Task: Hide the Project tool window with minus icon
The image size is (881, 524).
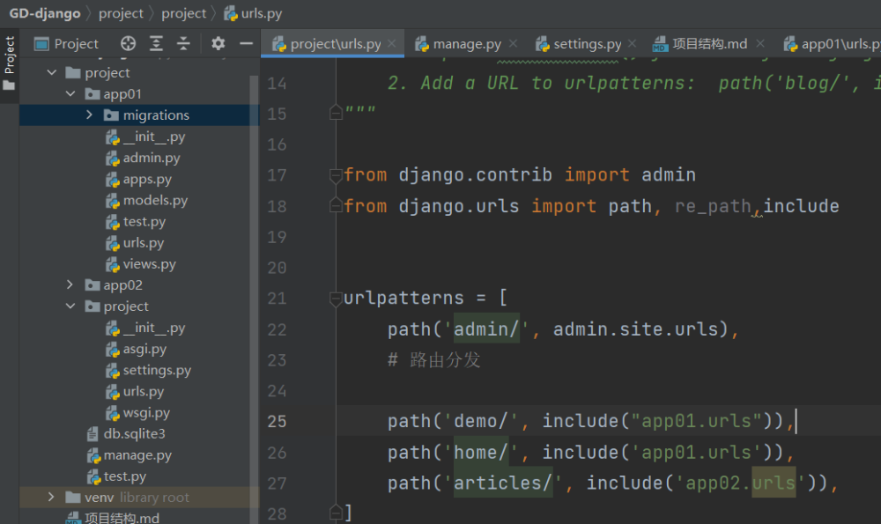Action: [x=246, y=43]
